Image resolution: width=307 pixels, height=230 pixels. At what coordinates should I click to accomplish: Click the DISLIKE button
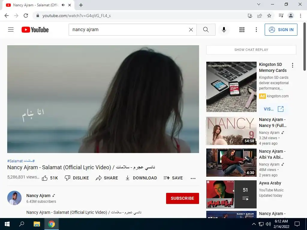click(x=77, y=178)
